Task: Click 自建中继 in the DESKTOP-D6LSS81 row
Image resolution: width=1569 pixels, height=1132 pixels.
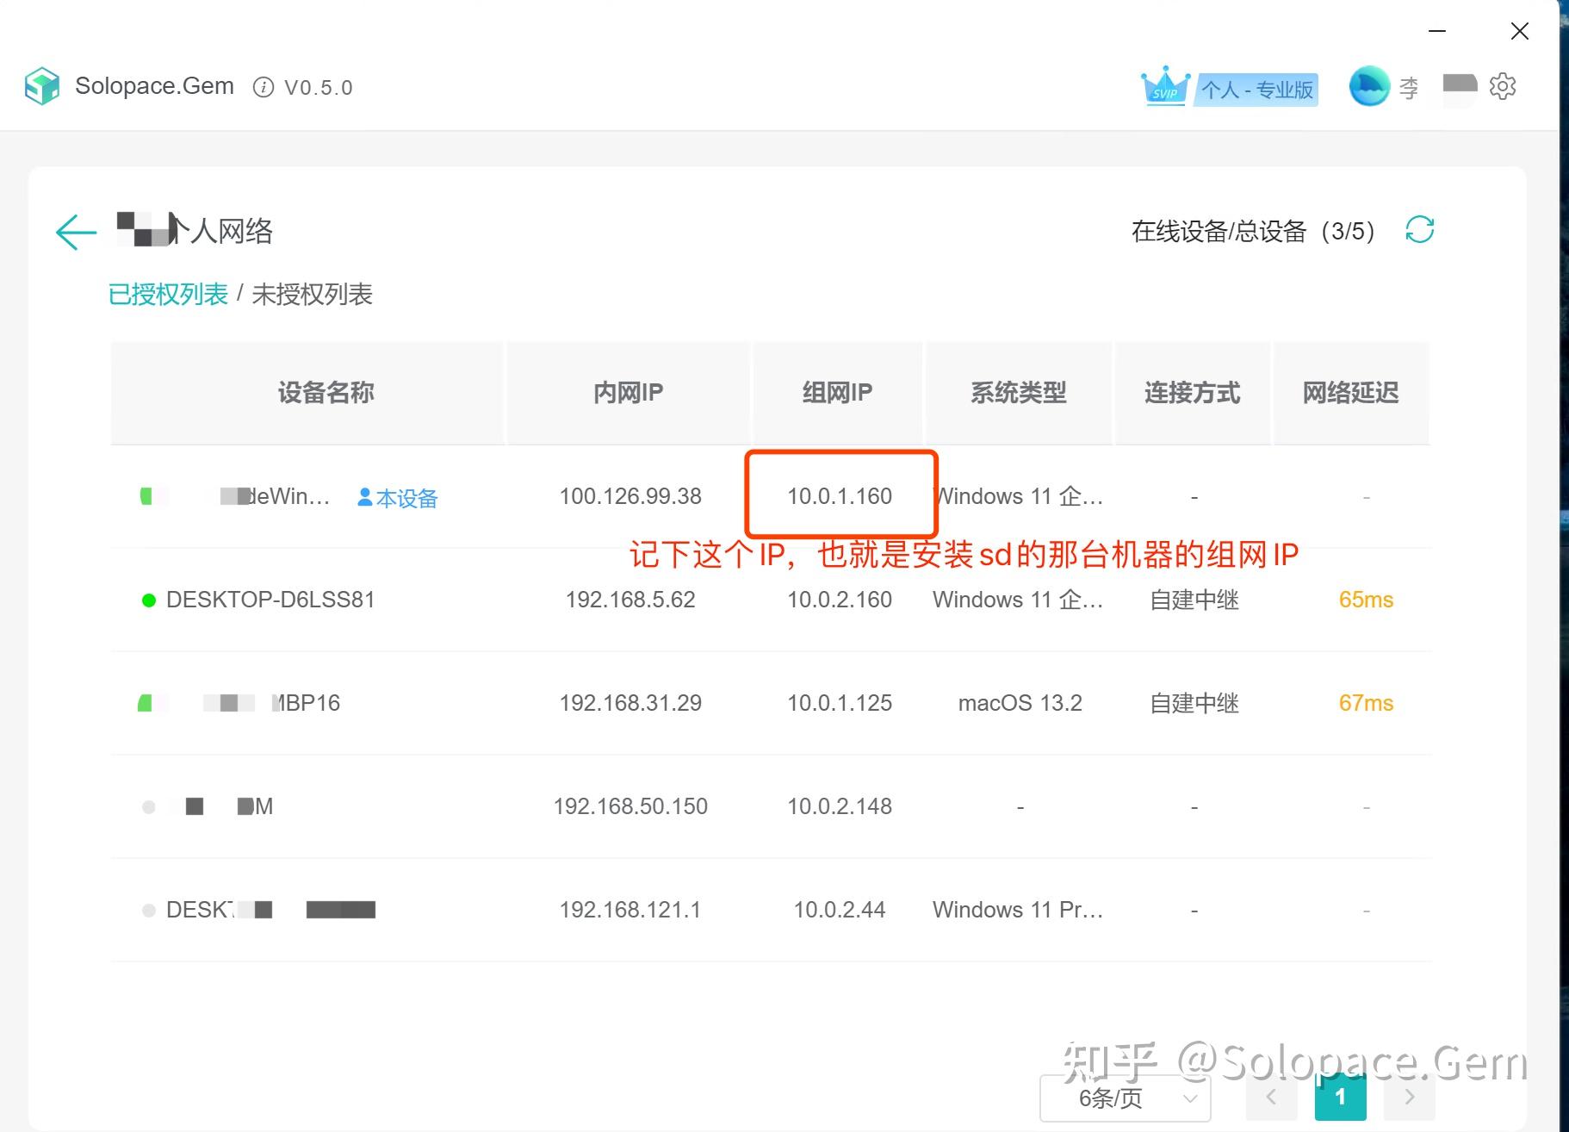Action: click(1194, 600)
